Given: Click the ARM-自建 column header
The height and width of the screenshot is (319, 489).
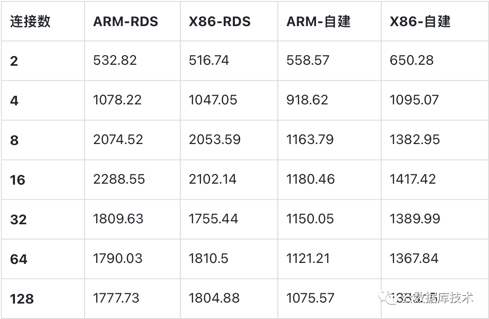Looking at the screenshot, I should click(318, 22).
